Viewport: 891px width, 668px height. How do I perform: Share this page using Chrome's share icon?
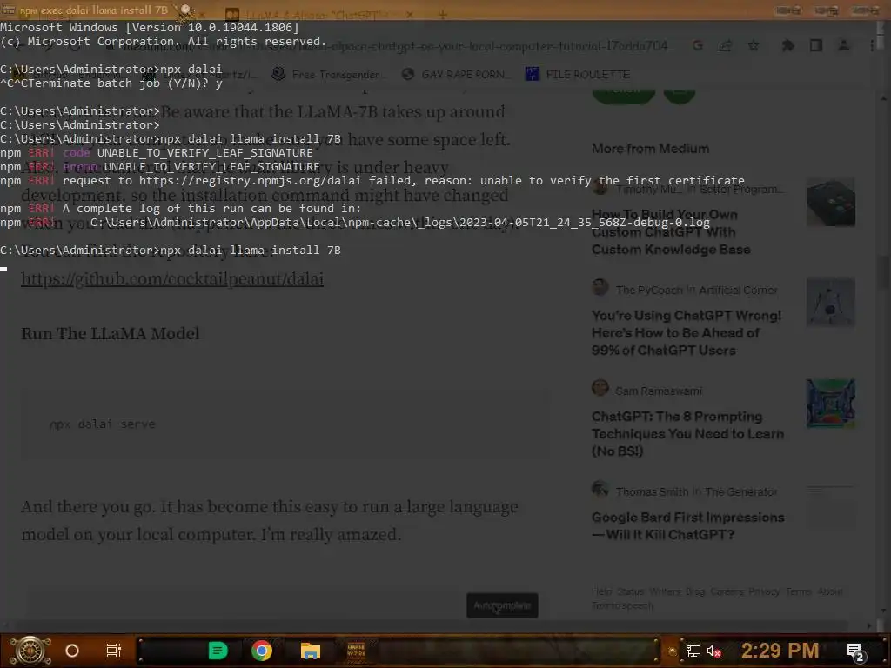(725, 45)
